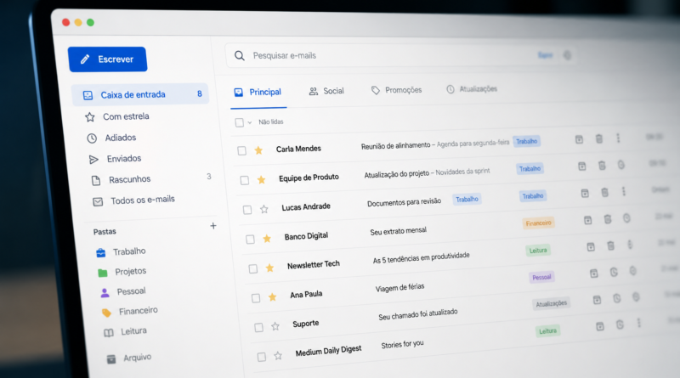The height and width of the screenshot is (378, 680).
Task: Archive the Newsletter Tech email
Action: pos(591,246)
